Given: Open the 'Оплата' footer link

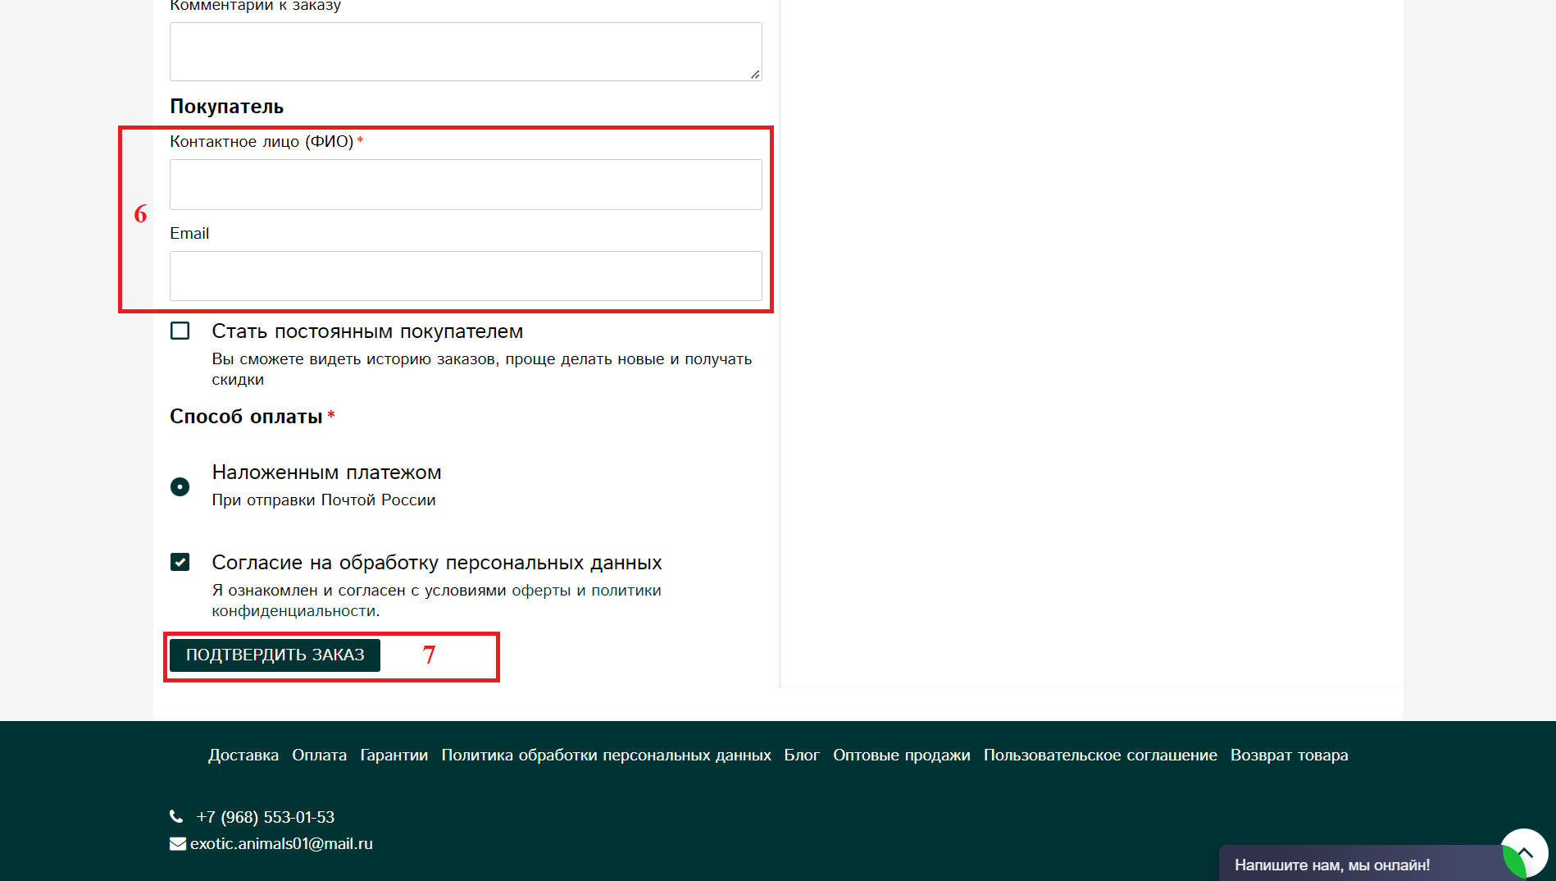Looking at the screenshot, I should [319, 755].
